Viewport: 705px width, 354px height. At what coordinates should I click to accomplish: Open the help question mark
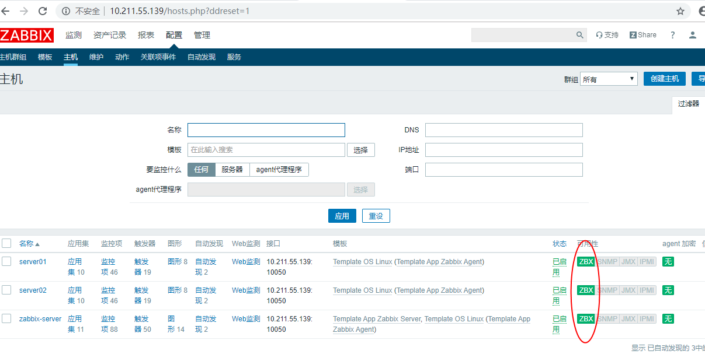[672, 35]
